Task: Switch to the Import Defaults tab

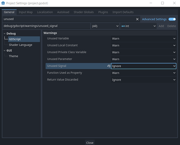Action: tap(123, 12)
